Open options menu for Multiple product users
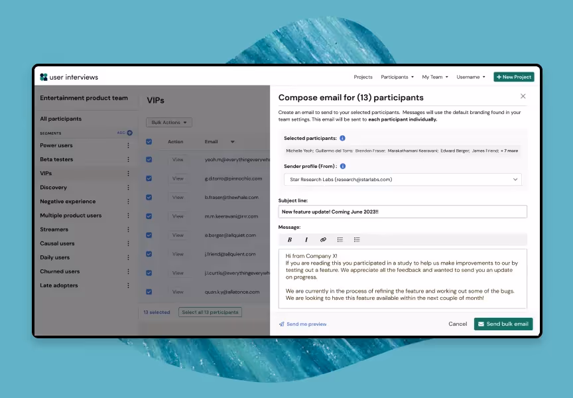The width and height of the screenshot is (573, 398). 128,216
